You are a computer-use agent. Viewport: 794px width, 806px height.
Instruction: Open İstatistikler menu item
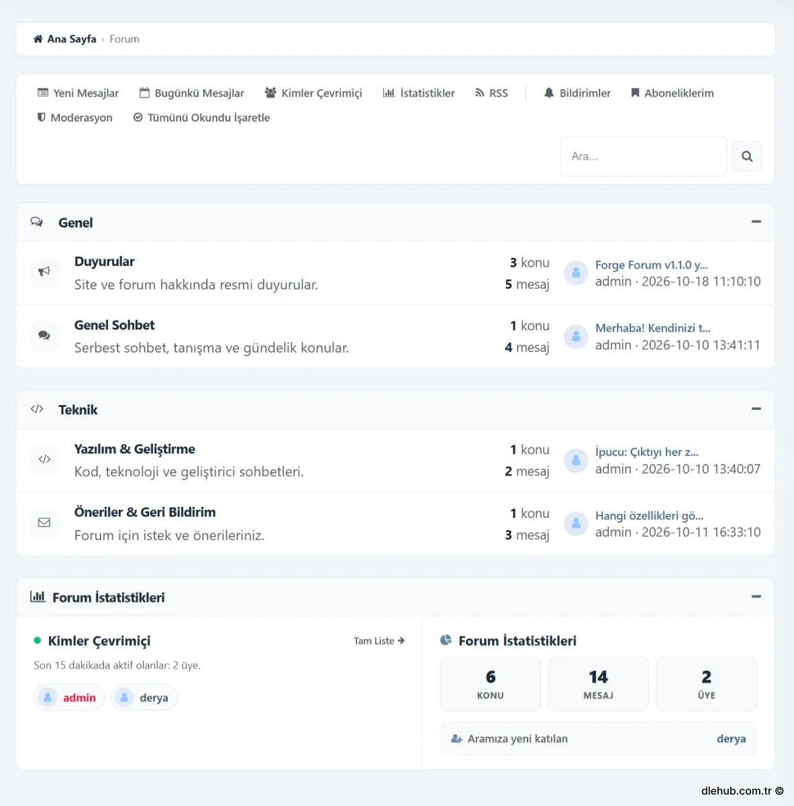tap(419, 93)
